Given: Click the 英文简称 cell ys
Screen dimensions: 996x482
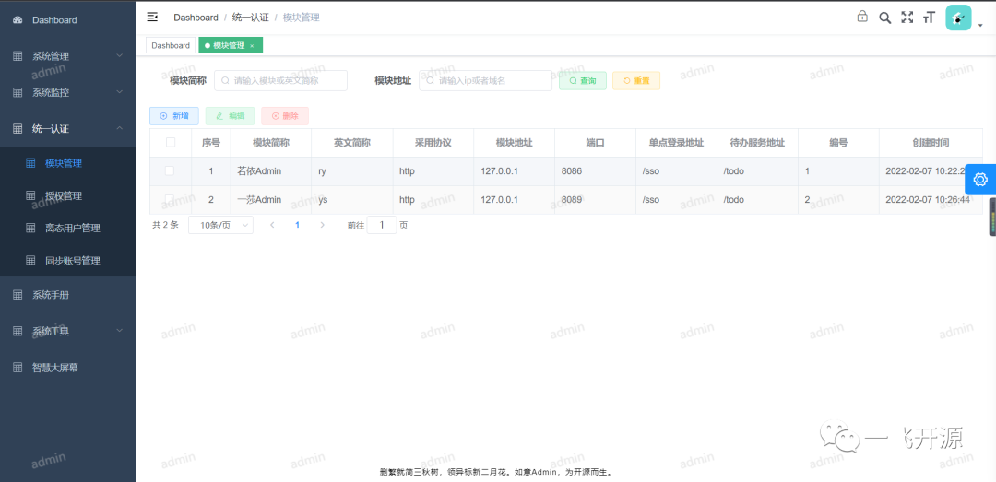Looking at the screenshot, I should point(352,199).
